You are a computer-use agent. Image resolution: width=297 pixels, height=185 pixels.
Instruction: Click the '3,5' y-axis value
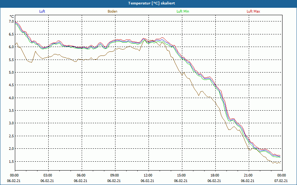[12, 111]
